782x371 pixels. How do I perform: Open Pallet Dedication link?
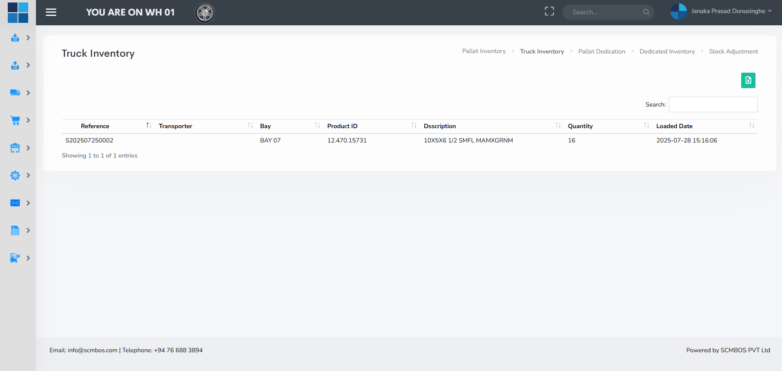point(602,51)
